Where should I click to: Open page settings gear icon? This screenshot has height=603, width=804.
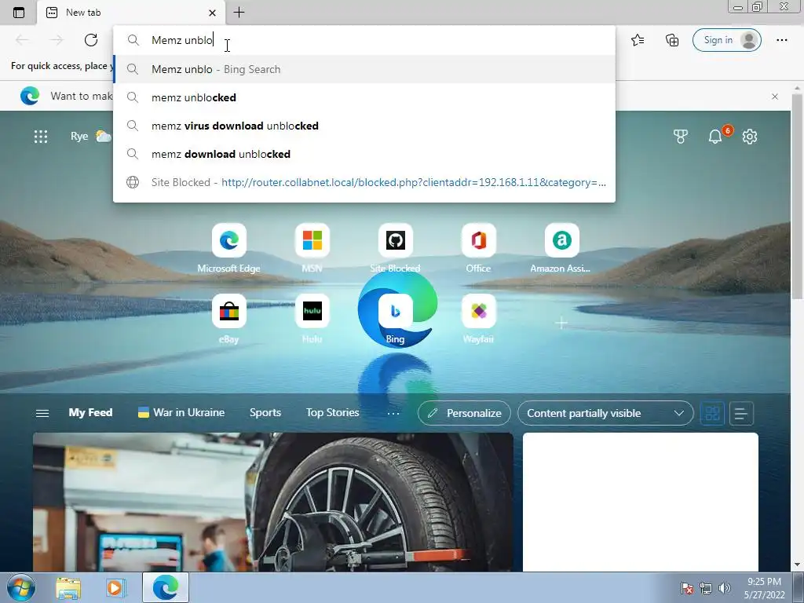tap(750, 137)
